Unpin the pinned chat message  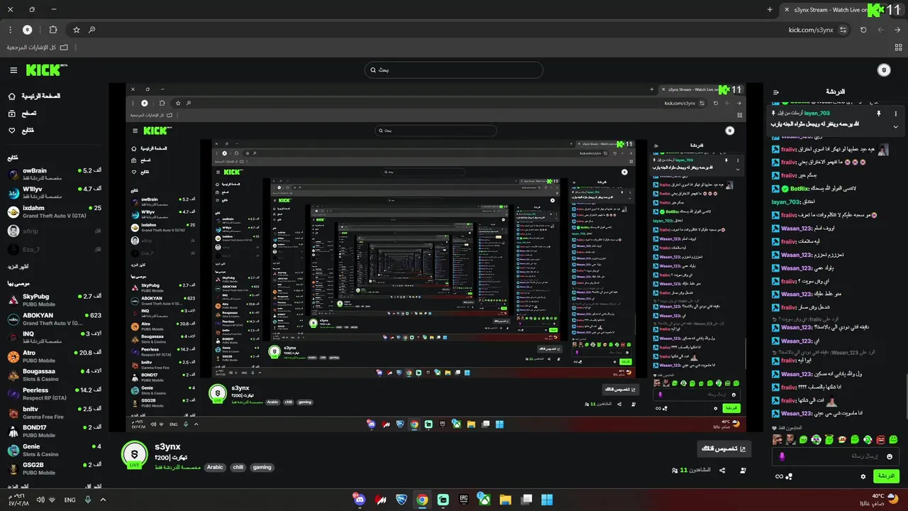878,114
